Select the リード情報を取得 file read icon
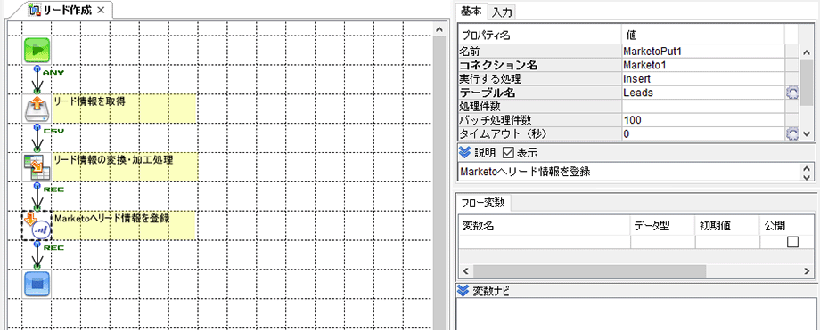 [37, 109]
